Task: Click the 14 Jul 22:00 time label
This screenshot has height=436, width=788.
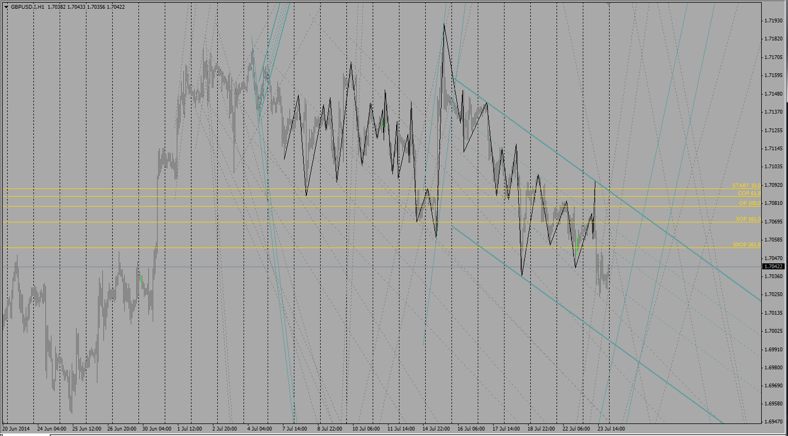Action: point(436,429)
